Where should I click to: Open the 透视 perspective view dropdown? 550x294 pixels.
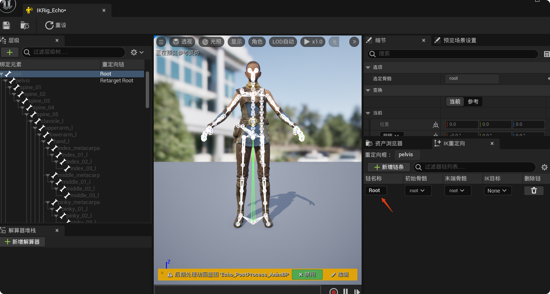182,42
